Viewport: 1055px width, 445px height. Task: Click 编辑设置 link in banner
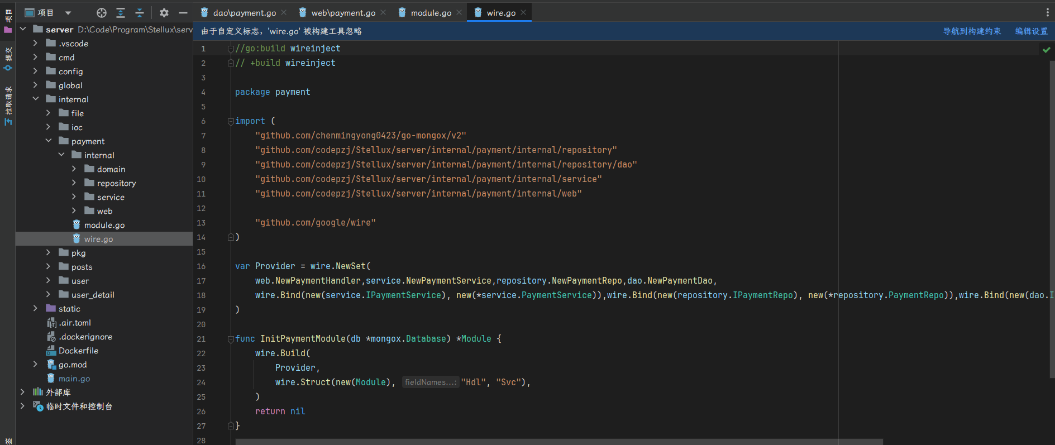tap(1031, 31)
